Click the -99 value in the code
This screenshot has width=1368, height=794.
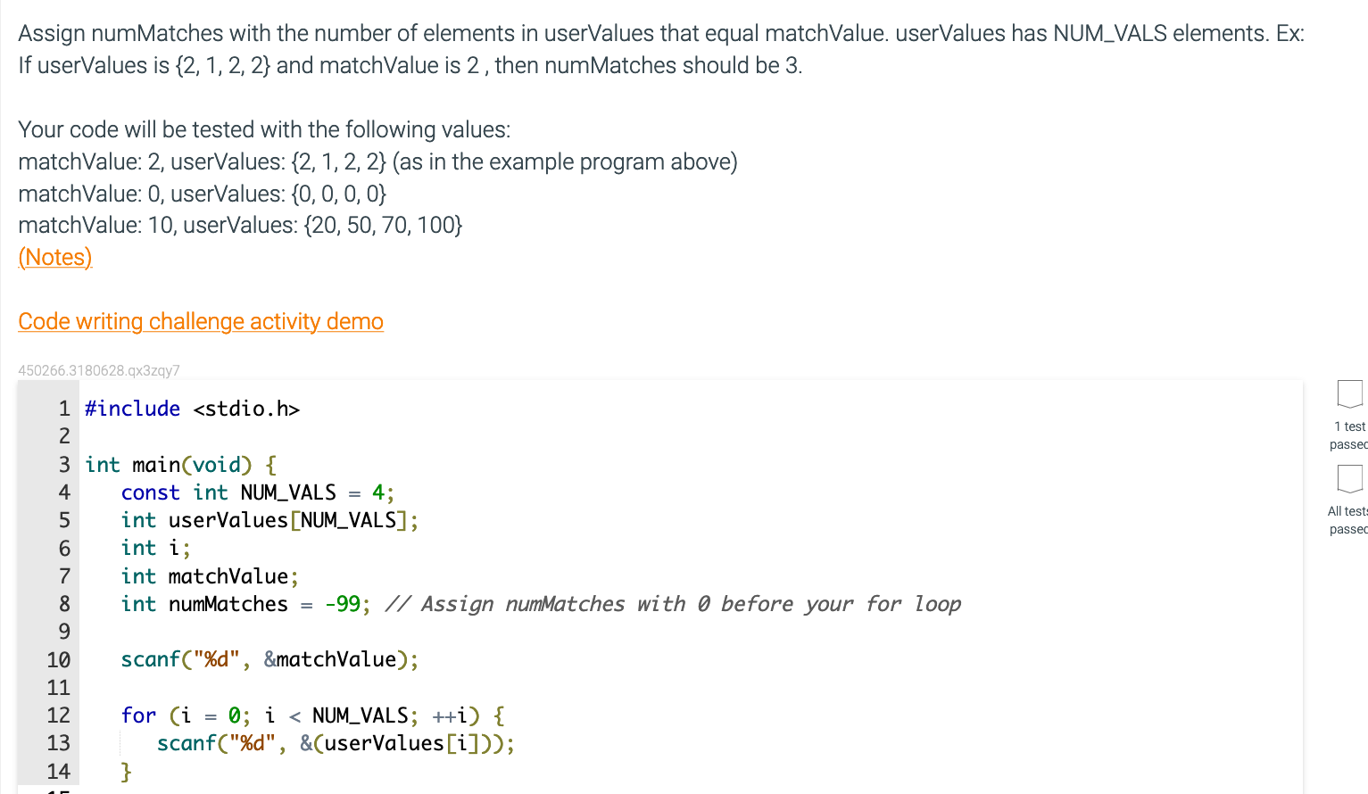click(x=344, y=604)
